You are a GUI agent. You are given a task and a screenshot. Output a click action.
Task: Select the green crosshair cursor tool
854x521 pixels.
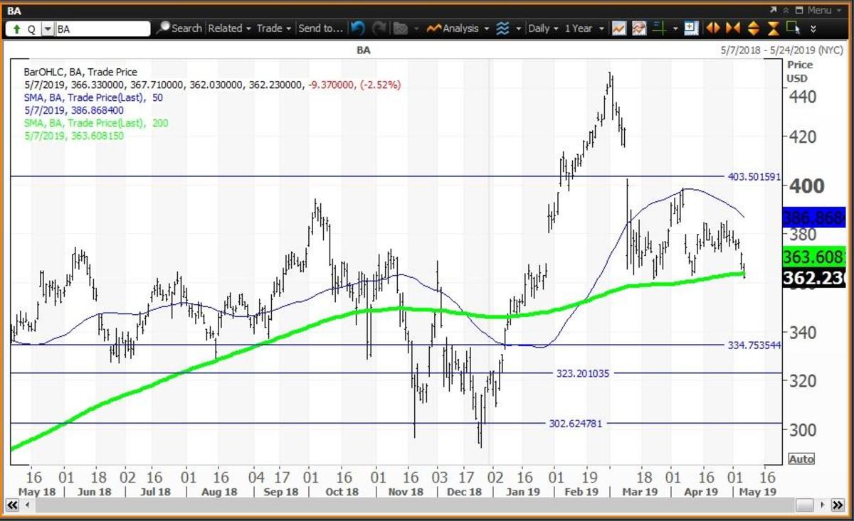658,28
